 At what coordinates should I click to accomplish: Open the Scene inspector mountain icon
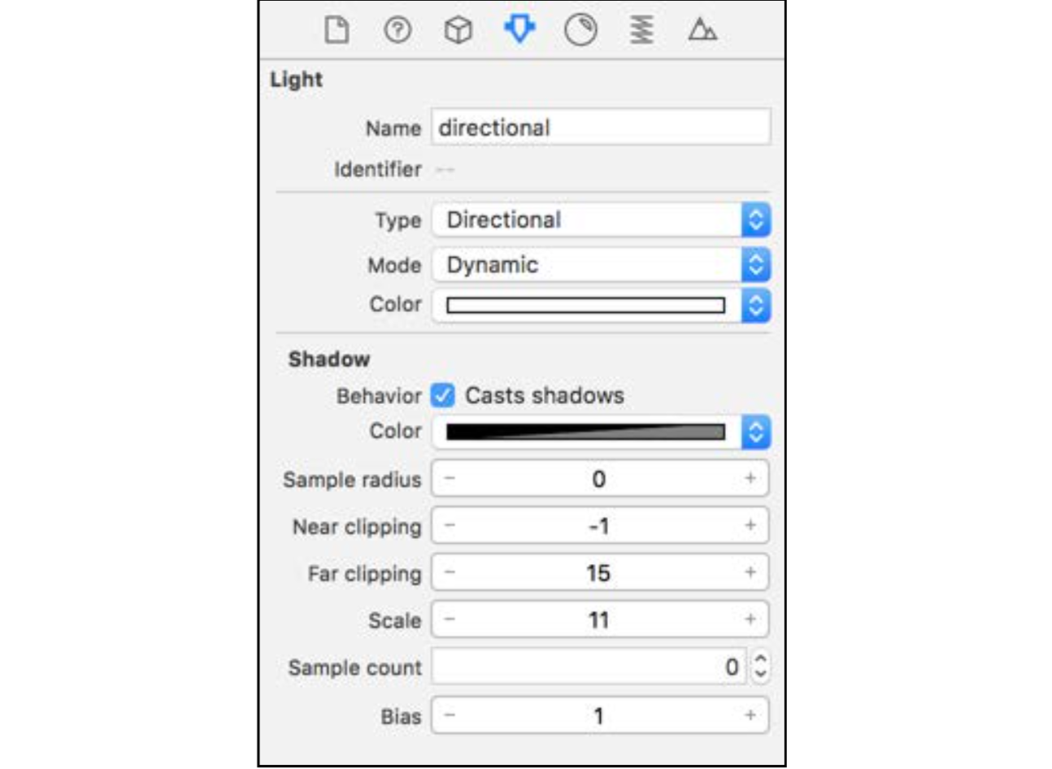click(x=702, y=31)
